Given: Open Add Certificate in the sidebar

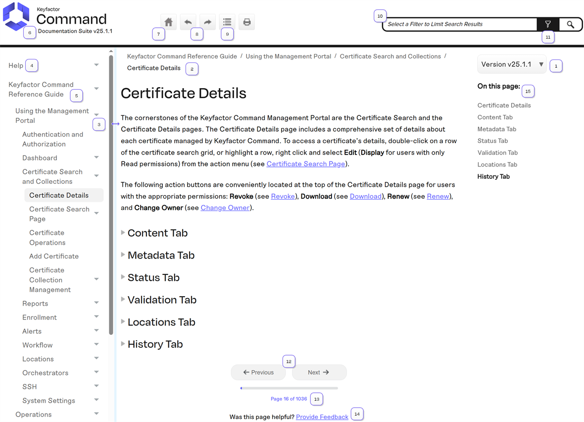Looking at the screenshot, I should pos(54,256).
